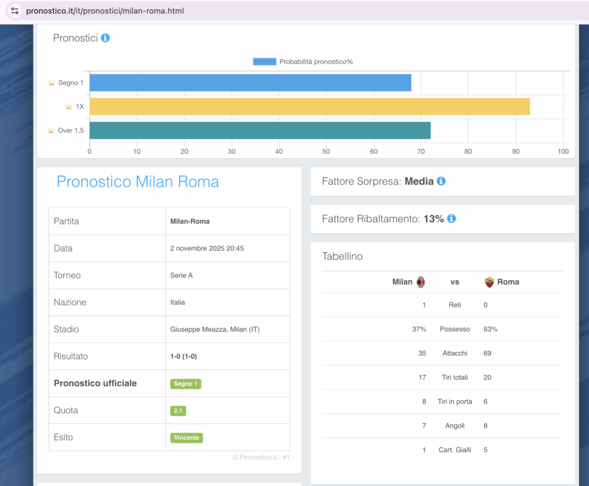Click the star icon beside 1X
Image resolution: width=589 pixels, height=486 pixels.
(x=68, y=106)
